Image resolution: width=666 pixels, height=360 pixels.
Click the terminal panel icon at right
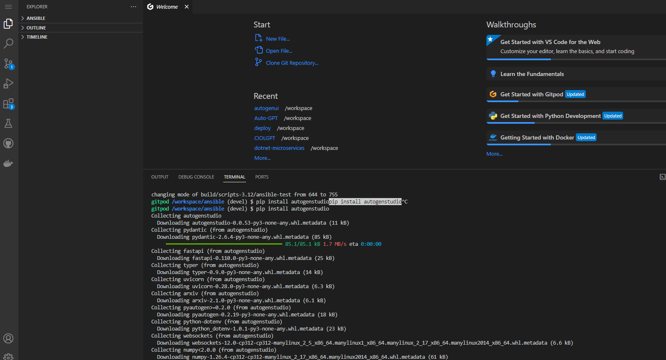662,177
